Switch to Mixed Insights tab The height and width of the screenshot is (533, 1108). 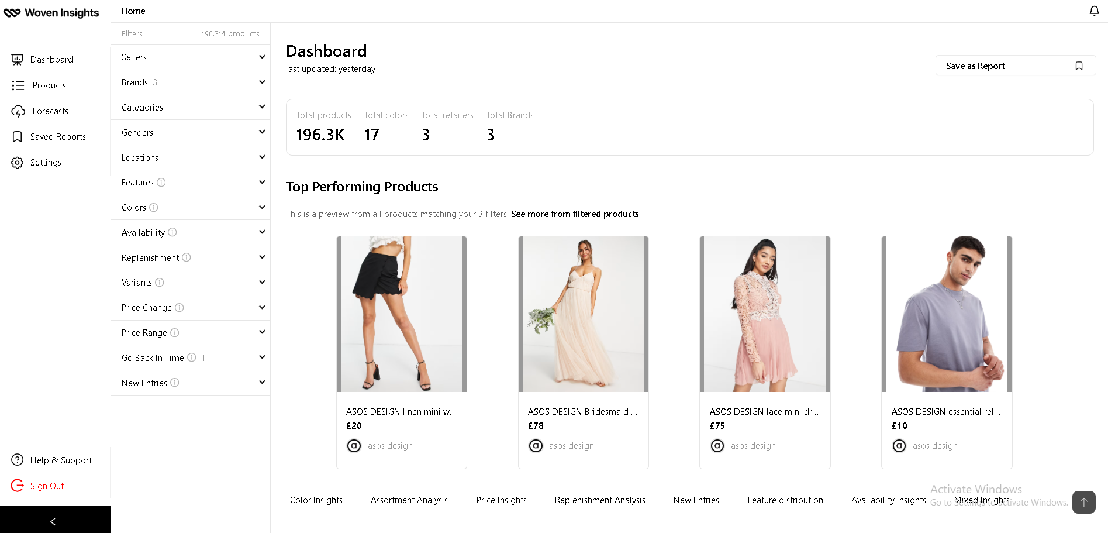(982, 500)
